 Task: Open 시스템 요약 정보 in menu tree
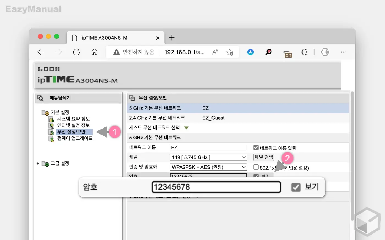tap(73, 119)
